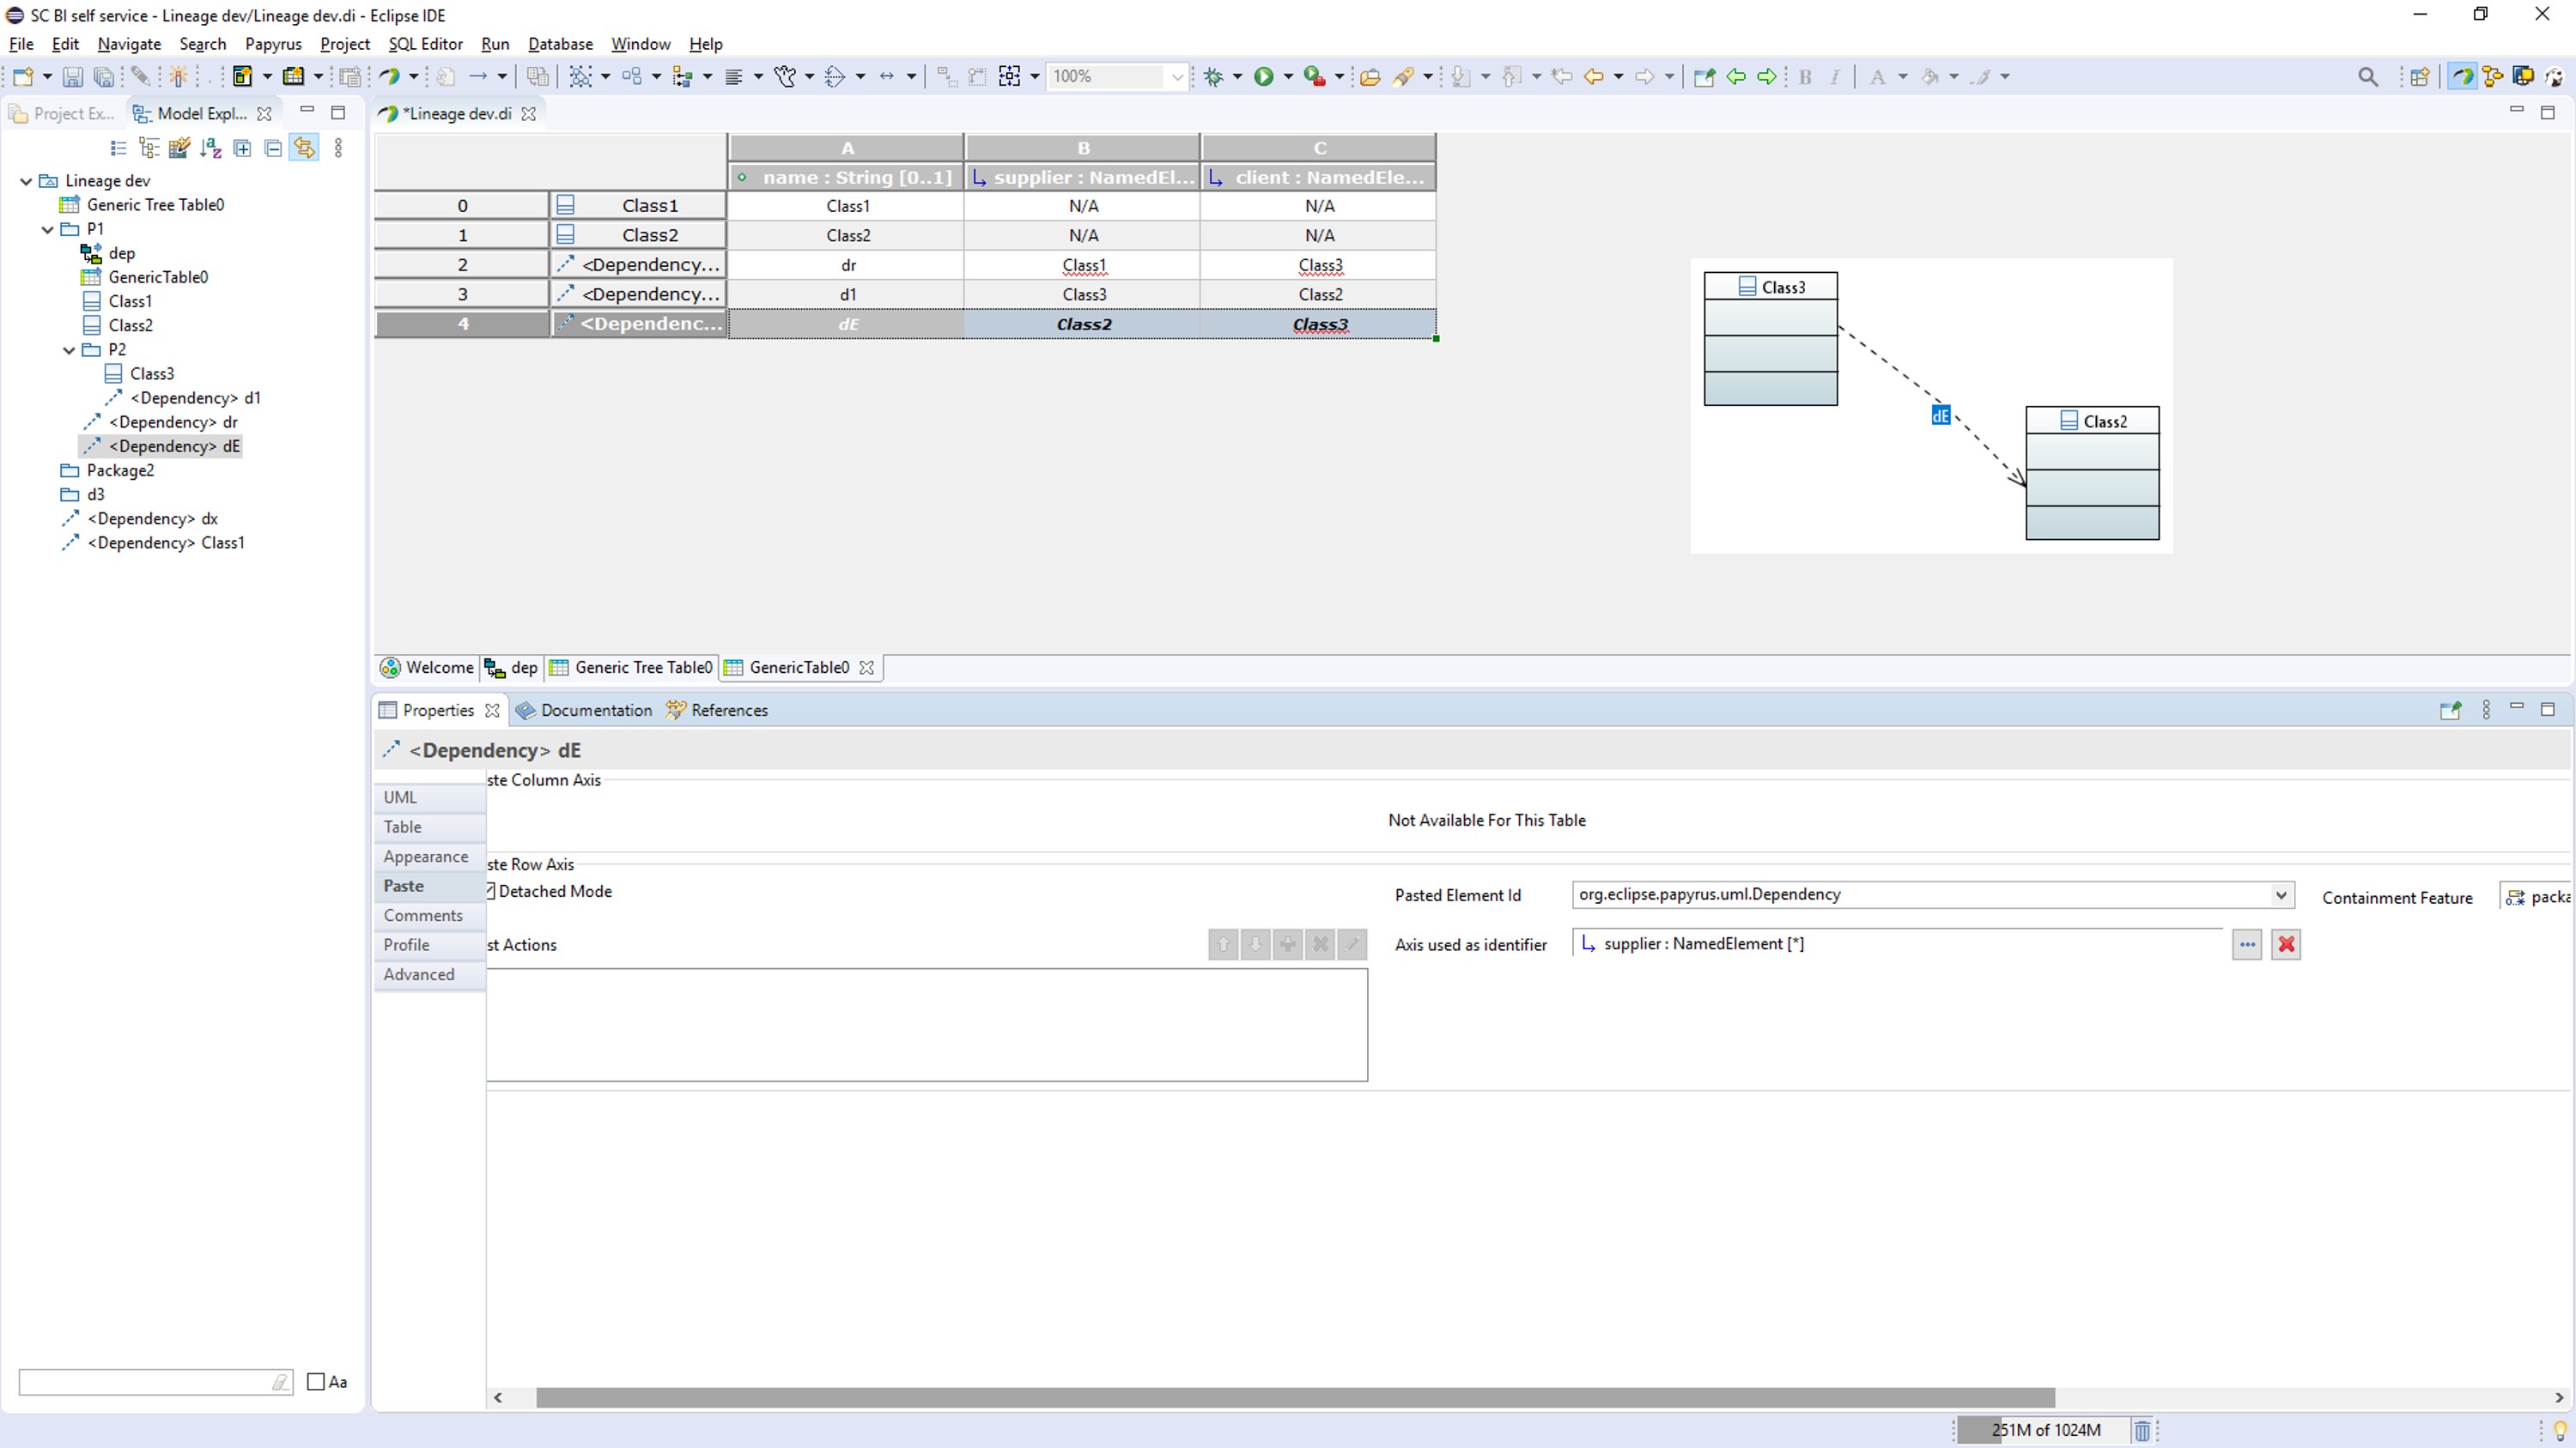
Task: Click the Model Explorer view menu dots
Action: click(x=338, y=148)
